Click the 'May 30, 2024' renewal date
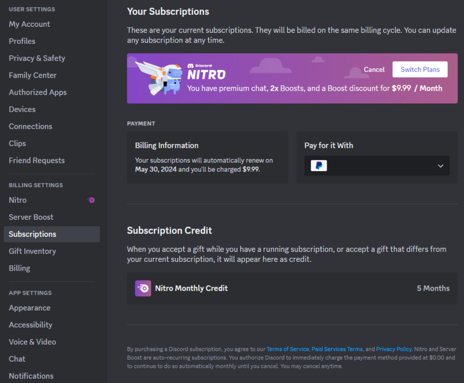 pyautogui.click(x=156, y=169)
